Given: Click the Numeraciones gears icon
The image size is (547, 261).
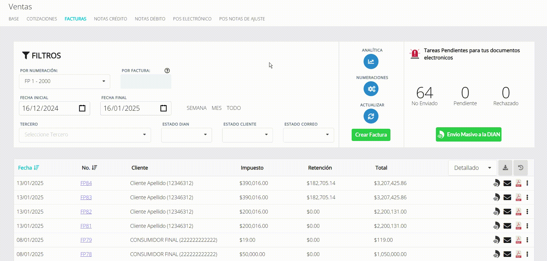Looking at the screenshot, I should (371, 89).
